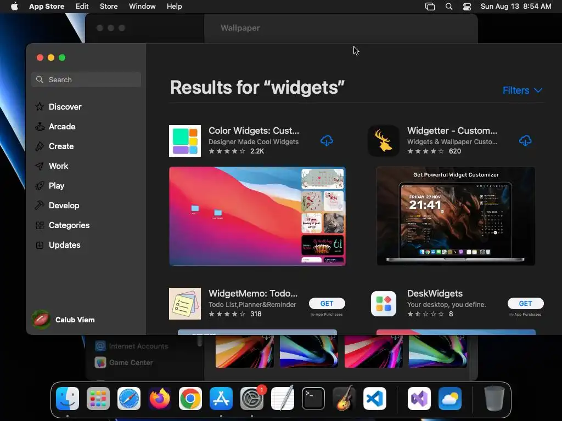The image size is (562, 421).
Task: Click Widgetter 620 rating count
Action: pos(455,151)
